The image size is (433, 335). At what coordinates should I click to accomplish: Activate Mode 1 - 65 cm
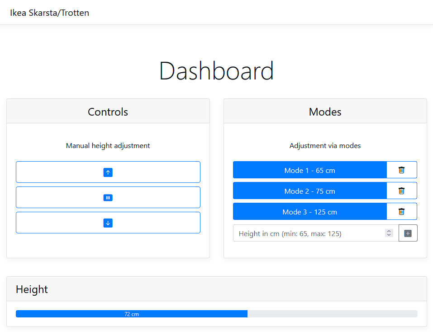[x=310, y=170]
